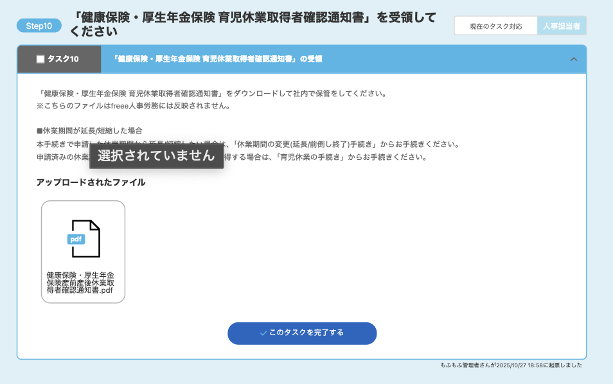
Task: Click the 選択されていません tooltip
Action: click(156, 156)
